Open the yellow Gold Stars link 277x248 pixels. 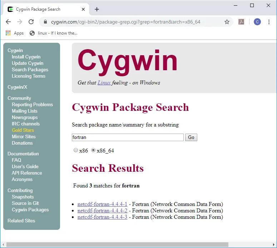pos(23,130)
